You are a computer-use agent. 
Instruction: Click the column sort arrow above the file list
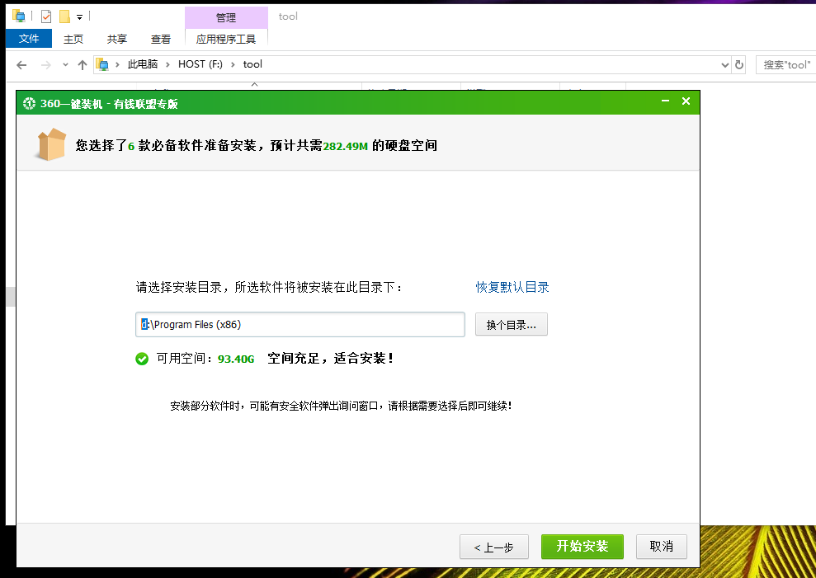[254, 84]
